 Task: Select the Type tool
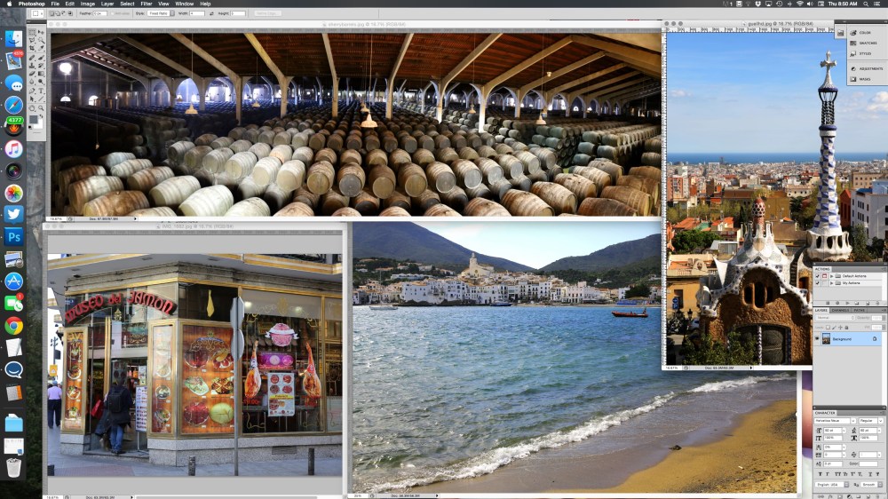(42, 91)
